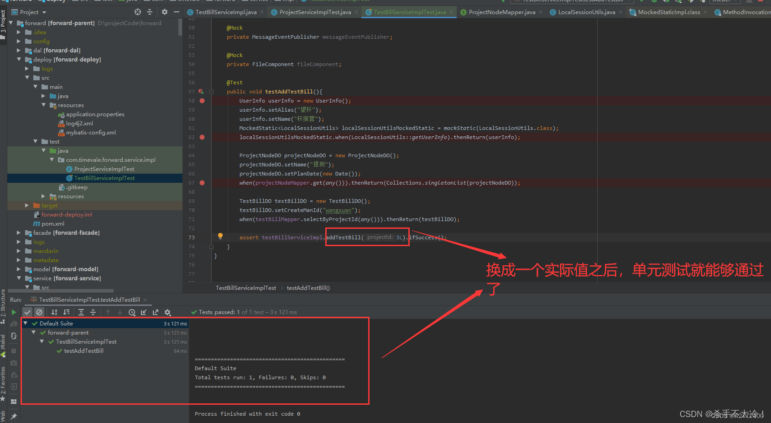Image resolution: width=771 pixels, height=423 pixels.
Task: Export test results icon
Action: [x=156, y=312]
